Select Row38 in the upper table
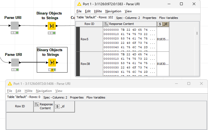This screenshot has height=130, width=208. click(85, 64)
